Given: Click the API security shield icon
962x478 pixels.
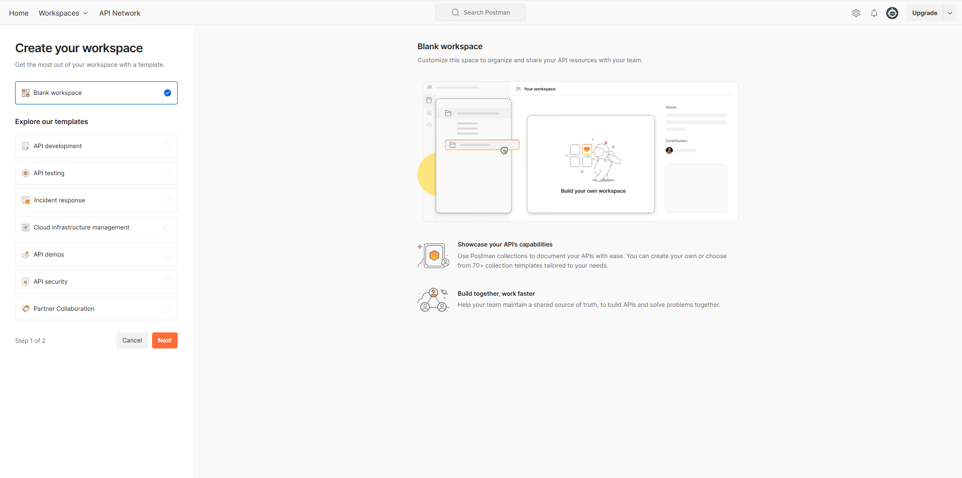Looking at the screenshot, I should pyautogui.click(x=26, y=282).
